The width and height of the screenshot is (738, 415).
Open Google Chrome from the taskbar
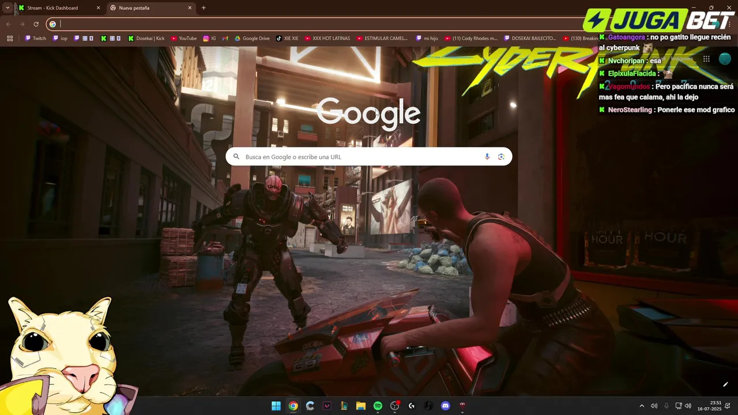tap(293, 406)
